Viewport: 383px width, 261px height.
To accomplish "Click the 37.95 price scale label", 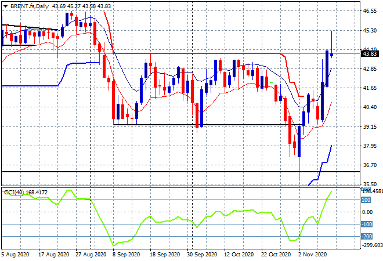I will tap(370, 146).
